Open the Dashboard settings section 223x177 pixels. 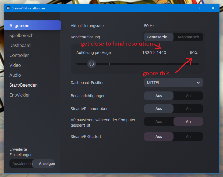point(20,45)
